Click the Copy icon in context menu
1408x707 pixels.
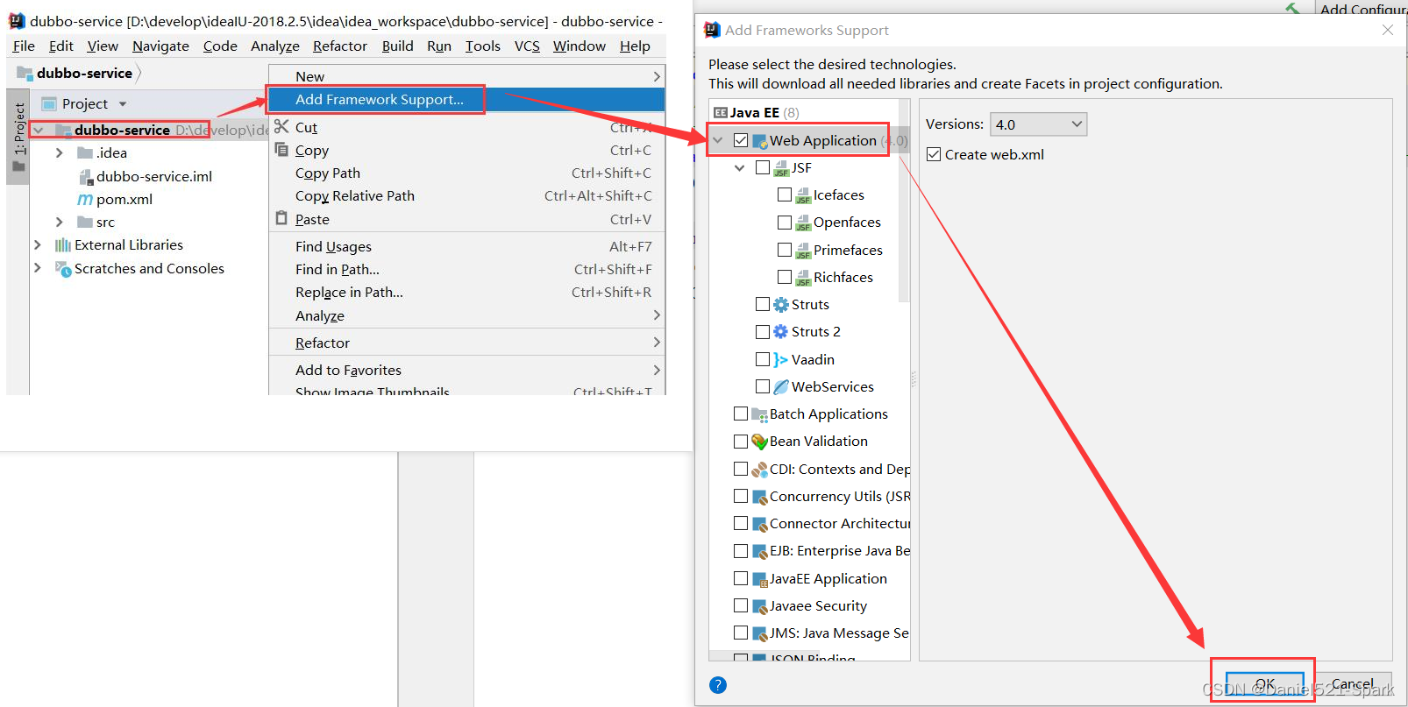click(281, 150)
